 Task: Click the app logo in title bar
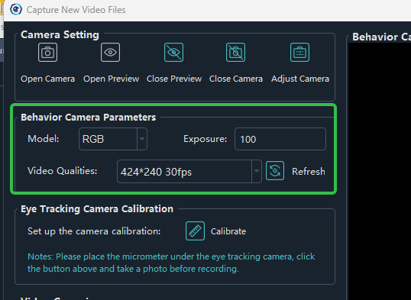coord(16,10)
